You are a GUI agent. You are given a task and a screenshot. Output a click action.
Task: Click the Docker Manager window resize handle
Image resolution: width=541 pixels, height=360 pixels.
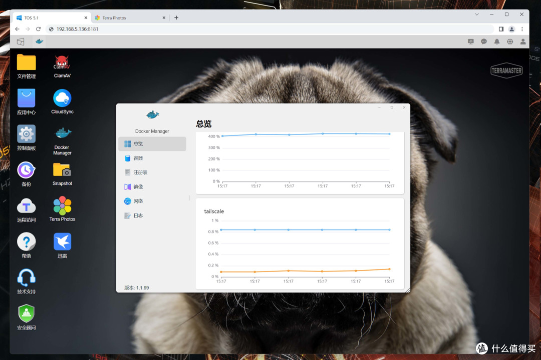[408, 290]
